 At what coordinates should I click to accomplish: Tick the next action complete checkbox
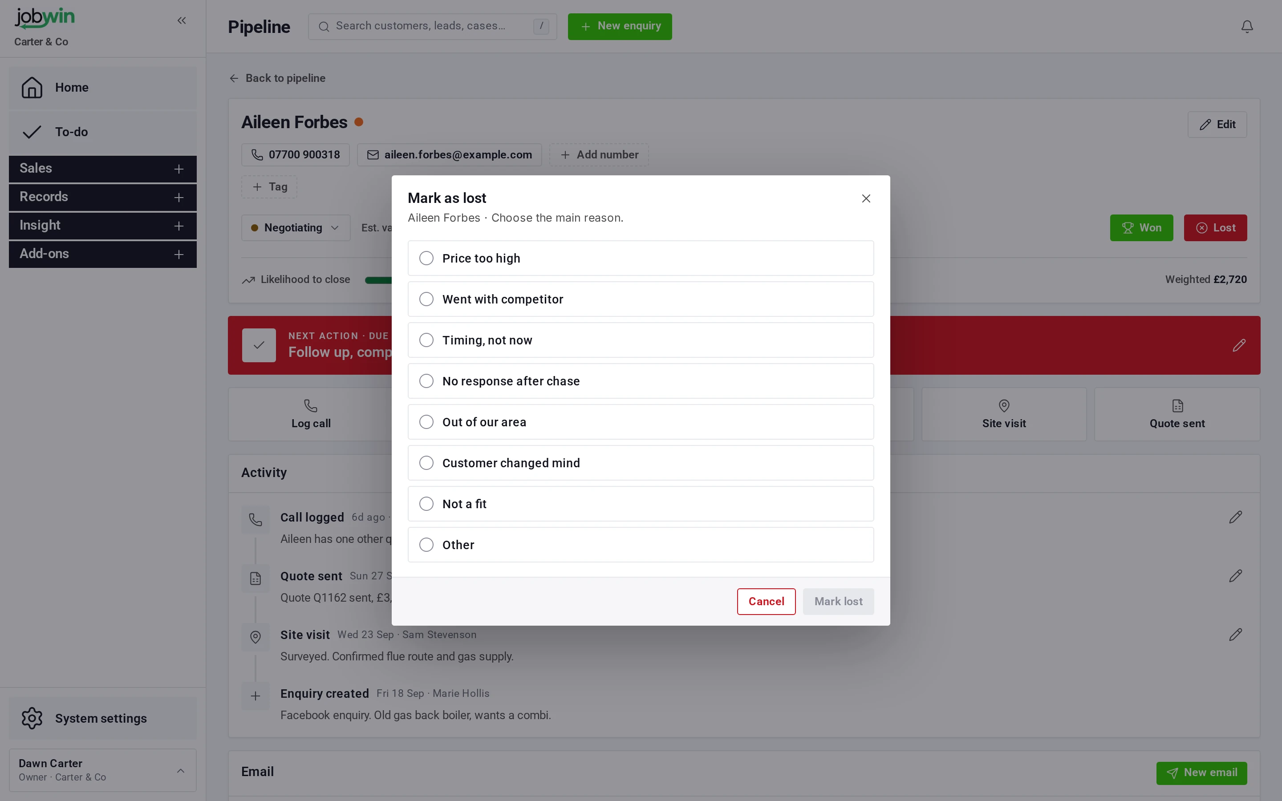259,345
